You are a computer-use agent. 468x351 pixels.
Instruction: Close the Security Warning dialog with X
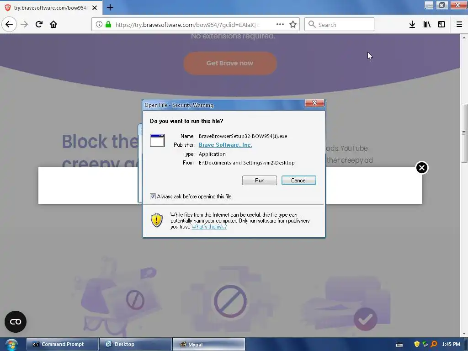[314, 103]
